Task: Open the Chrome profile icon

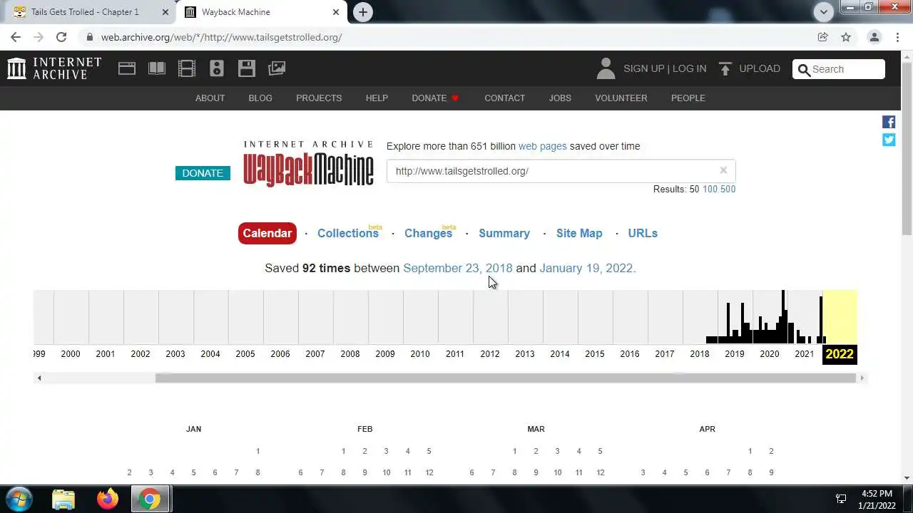Action: [x=874, y=37]
